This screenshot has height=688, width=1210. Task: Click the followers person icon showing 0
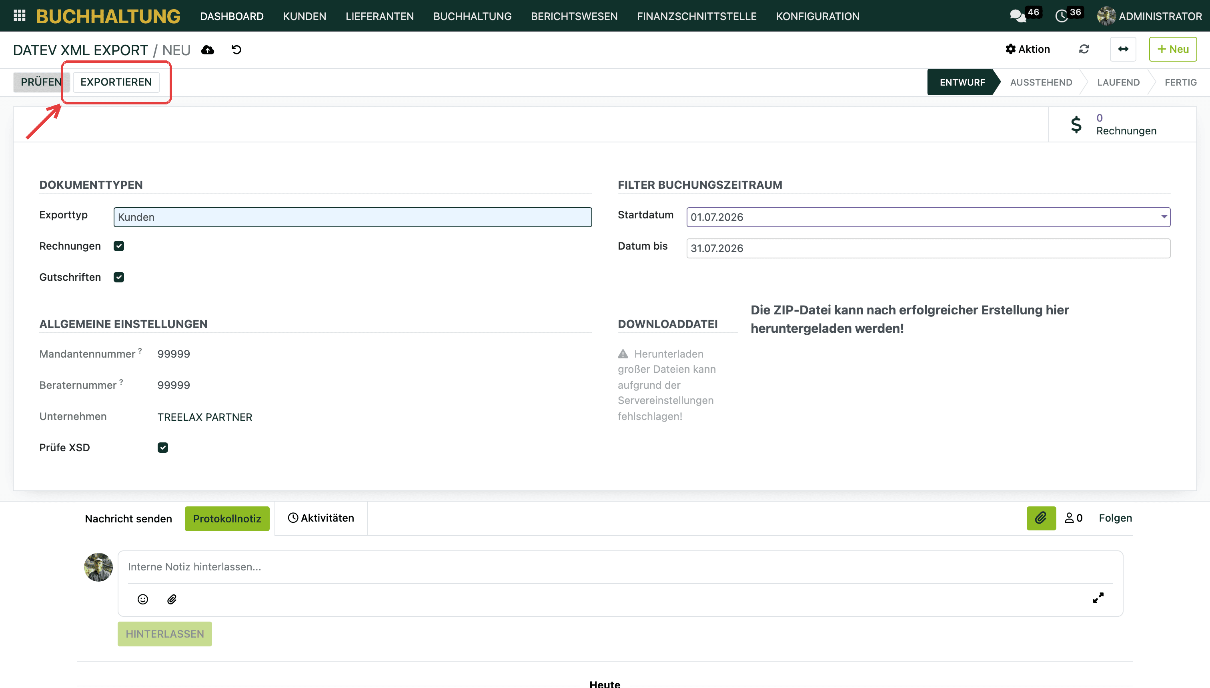1074,518
